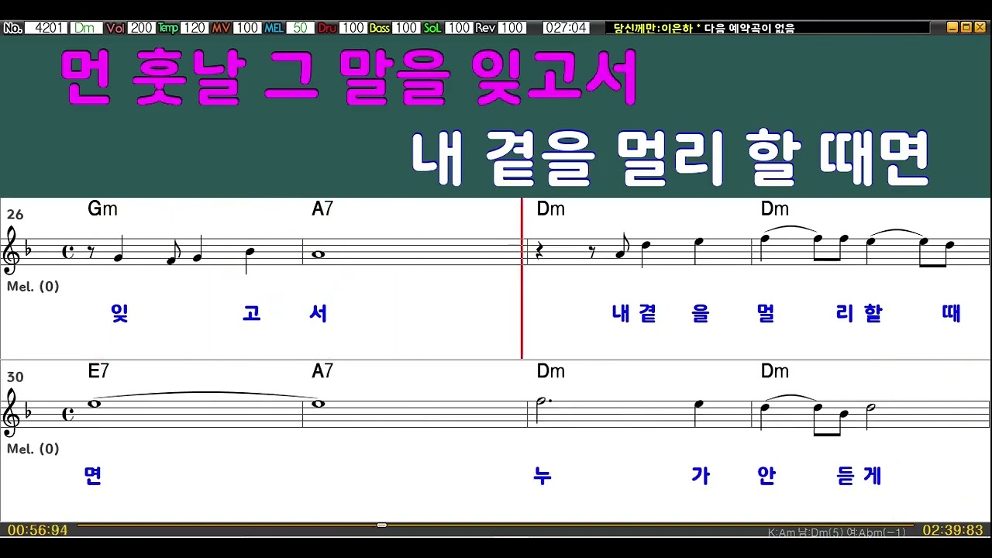Click the elapsed time 00:56:94
This screenshot has height=558, width=992.
point(38,530)
